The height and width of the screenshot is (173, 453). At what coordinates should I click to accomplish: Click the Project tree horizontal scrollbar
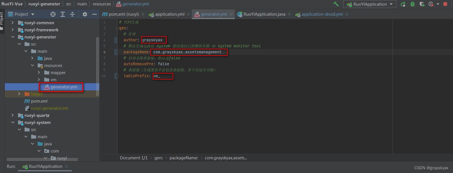point(42,159)
